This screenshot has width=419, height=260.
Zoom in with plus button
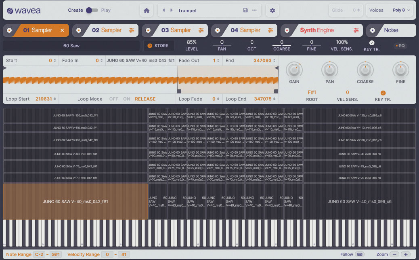pyautogui.click(x=406, y=254)
